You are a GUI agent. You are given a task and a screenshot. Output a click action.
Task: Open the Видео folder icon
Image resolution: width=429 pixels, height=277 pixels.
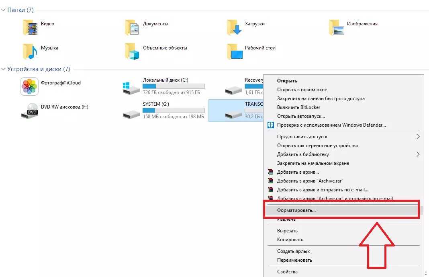(x=30, y=27)
